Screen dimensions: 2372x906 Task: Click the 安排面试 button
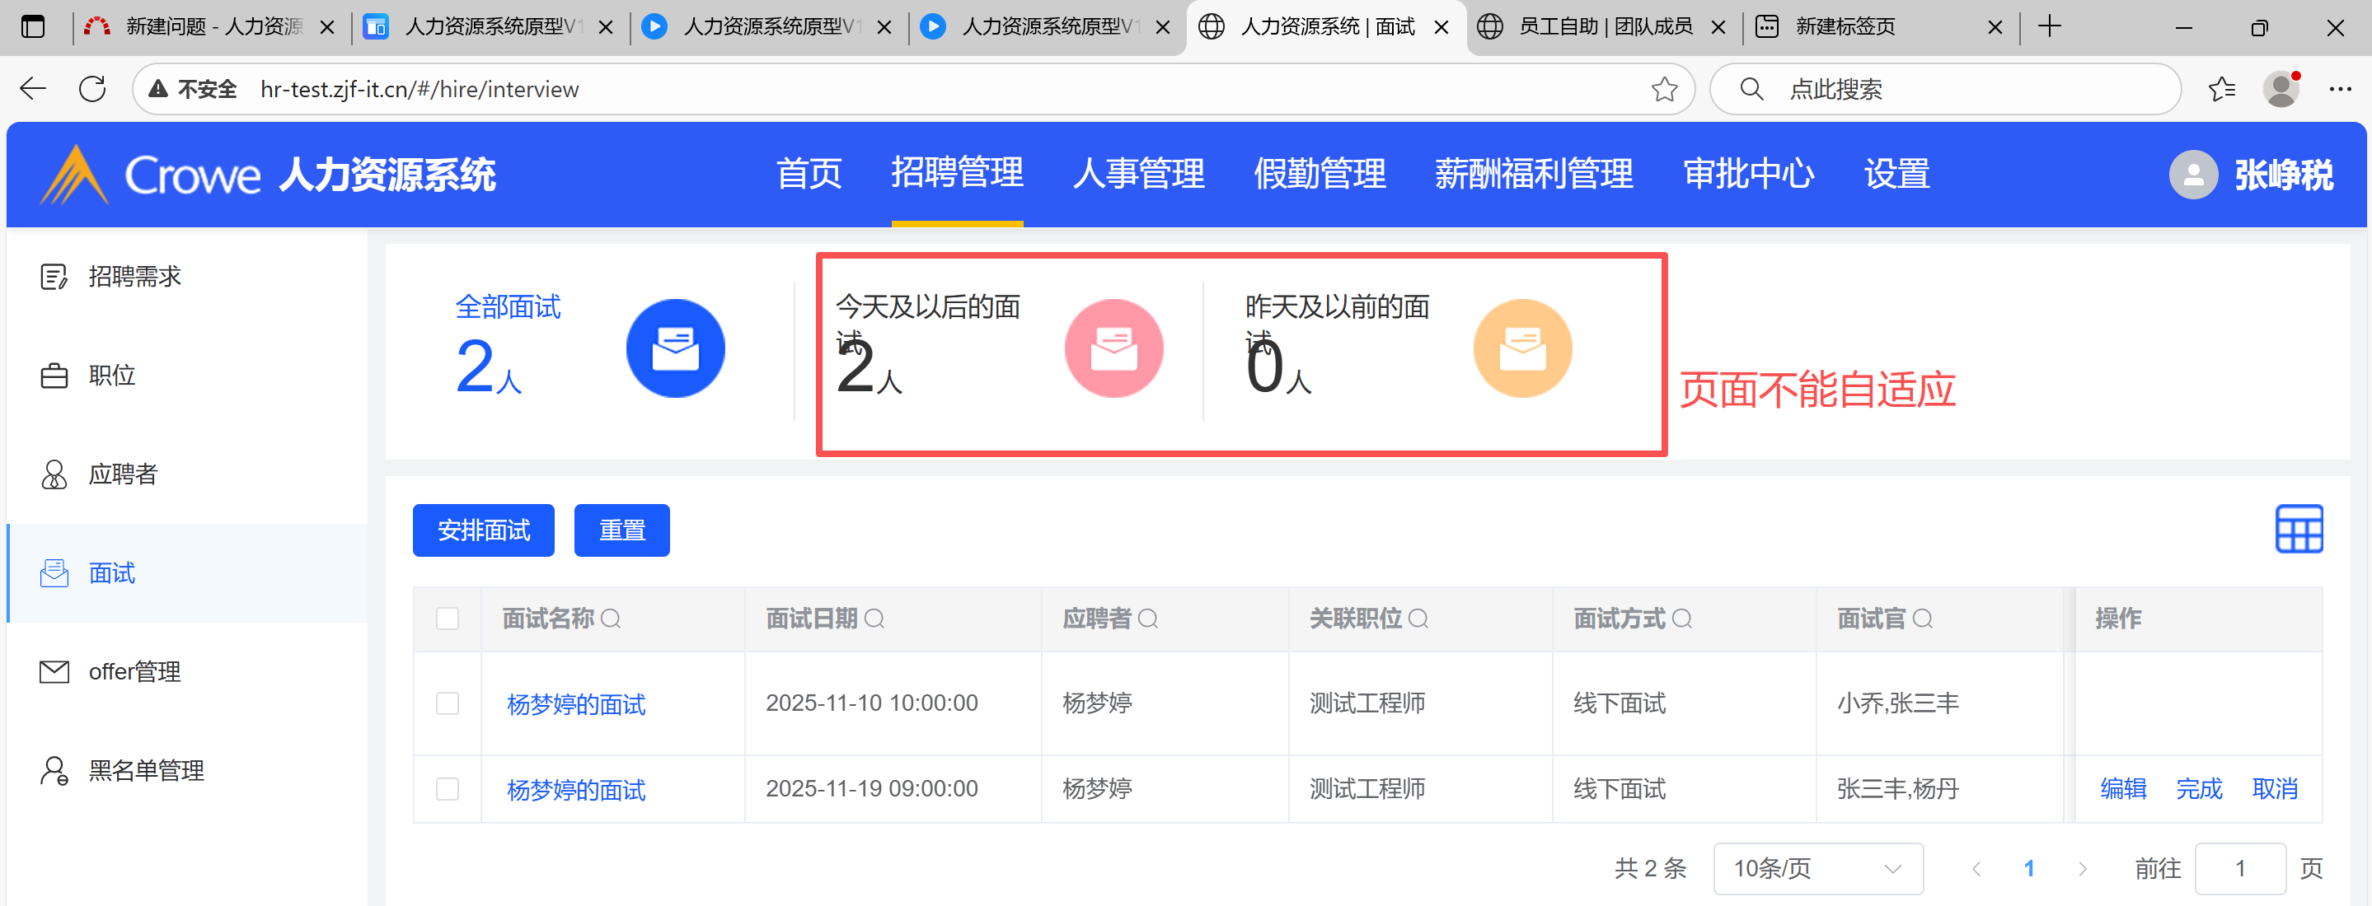(484, 530)
